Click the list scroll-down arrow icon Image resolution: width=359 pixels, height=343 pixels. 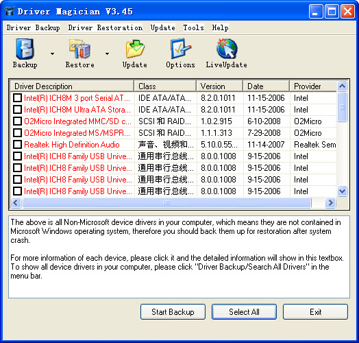[x=342, y=191]
